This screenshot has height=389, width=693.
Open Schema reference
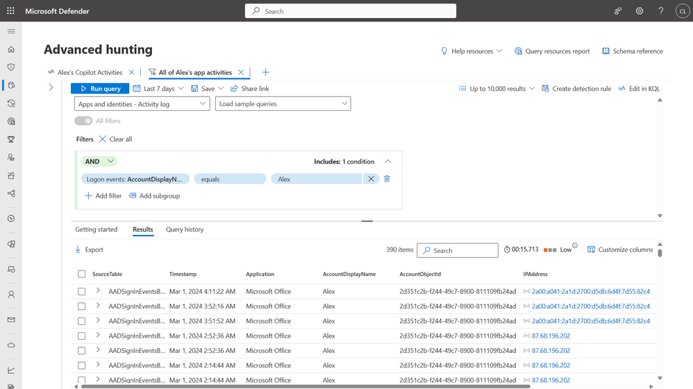(x=632, y=51)
